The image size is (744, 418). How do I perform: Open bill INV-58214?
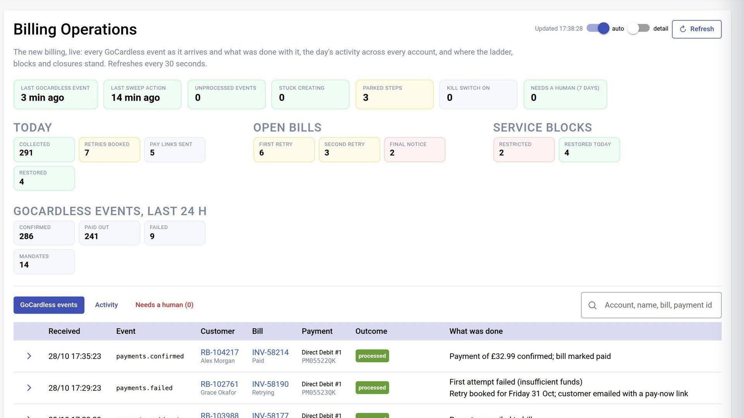(x=270, y=352)
